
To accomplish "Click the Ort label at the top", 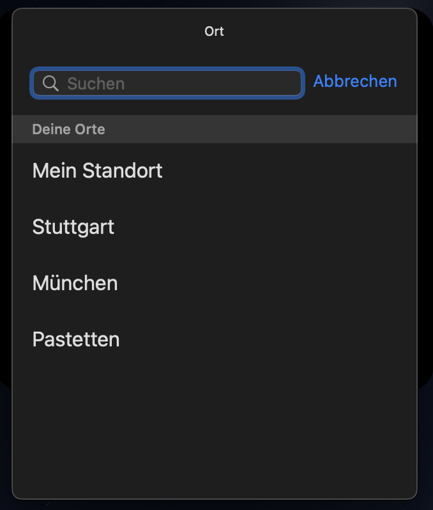I will pyautogui.click(x=215, y=31).
